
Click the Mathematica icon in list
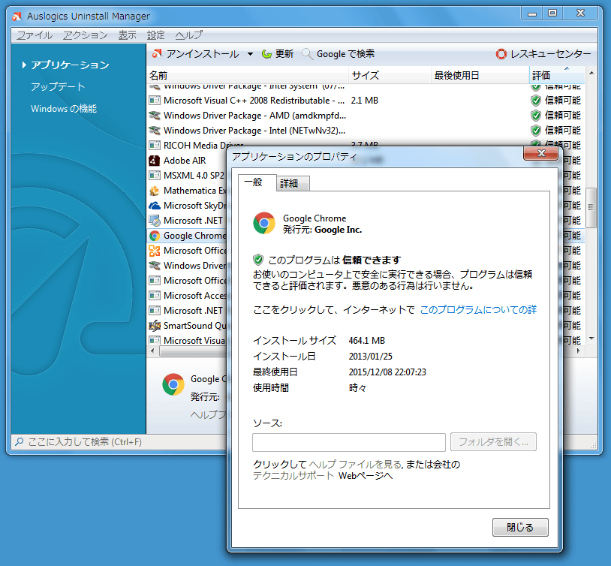click(155, 191)
